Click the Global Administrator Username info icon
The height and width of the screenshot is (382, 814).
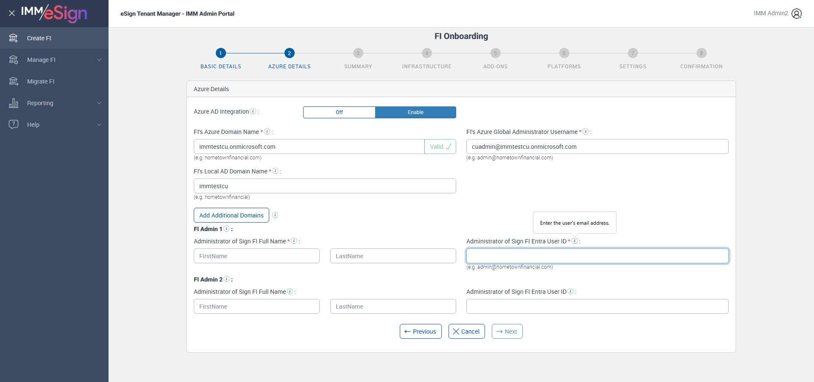[x=585, y=131]
